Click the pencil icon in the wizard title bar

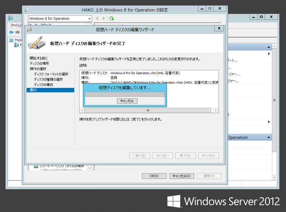tap(29, 29)
